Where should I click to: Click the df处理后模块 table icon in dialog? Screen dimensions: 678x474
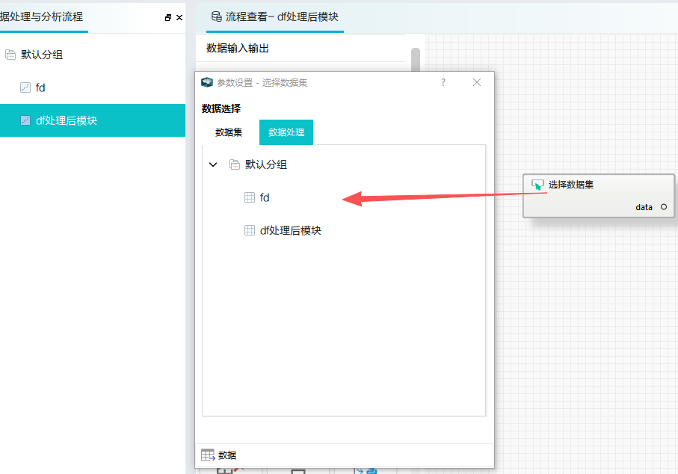pyautogui.click(x=250, y=230)
